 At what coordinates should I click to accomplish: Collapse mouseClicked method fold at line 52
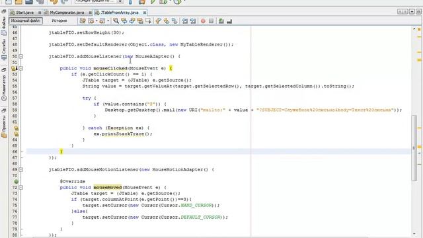(20, 68)
